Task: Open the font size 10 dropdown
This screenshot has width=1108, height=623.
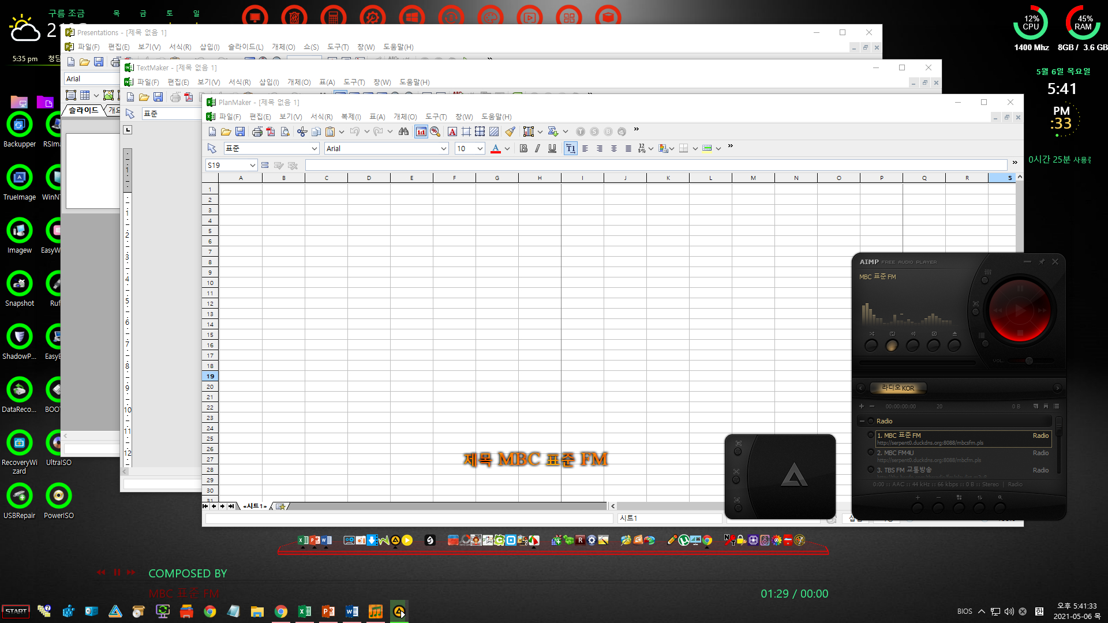Action: click(480, 148)
